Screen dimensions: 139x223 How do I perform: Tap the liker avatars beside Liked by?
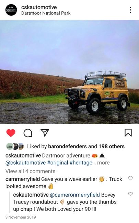(x=15, y=146)
